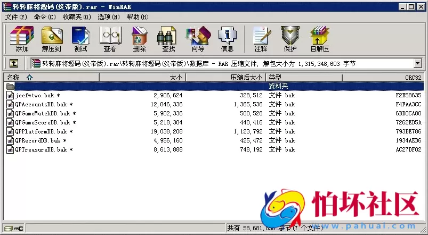Viewport: 428px width, 235px height.
Task: Click CRC32 value F4FAA3CC
Action: 409,104
